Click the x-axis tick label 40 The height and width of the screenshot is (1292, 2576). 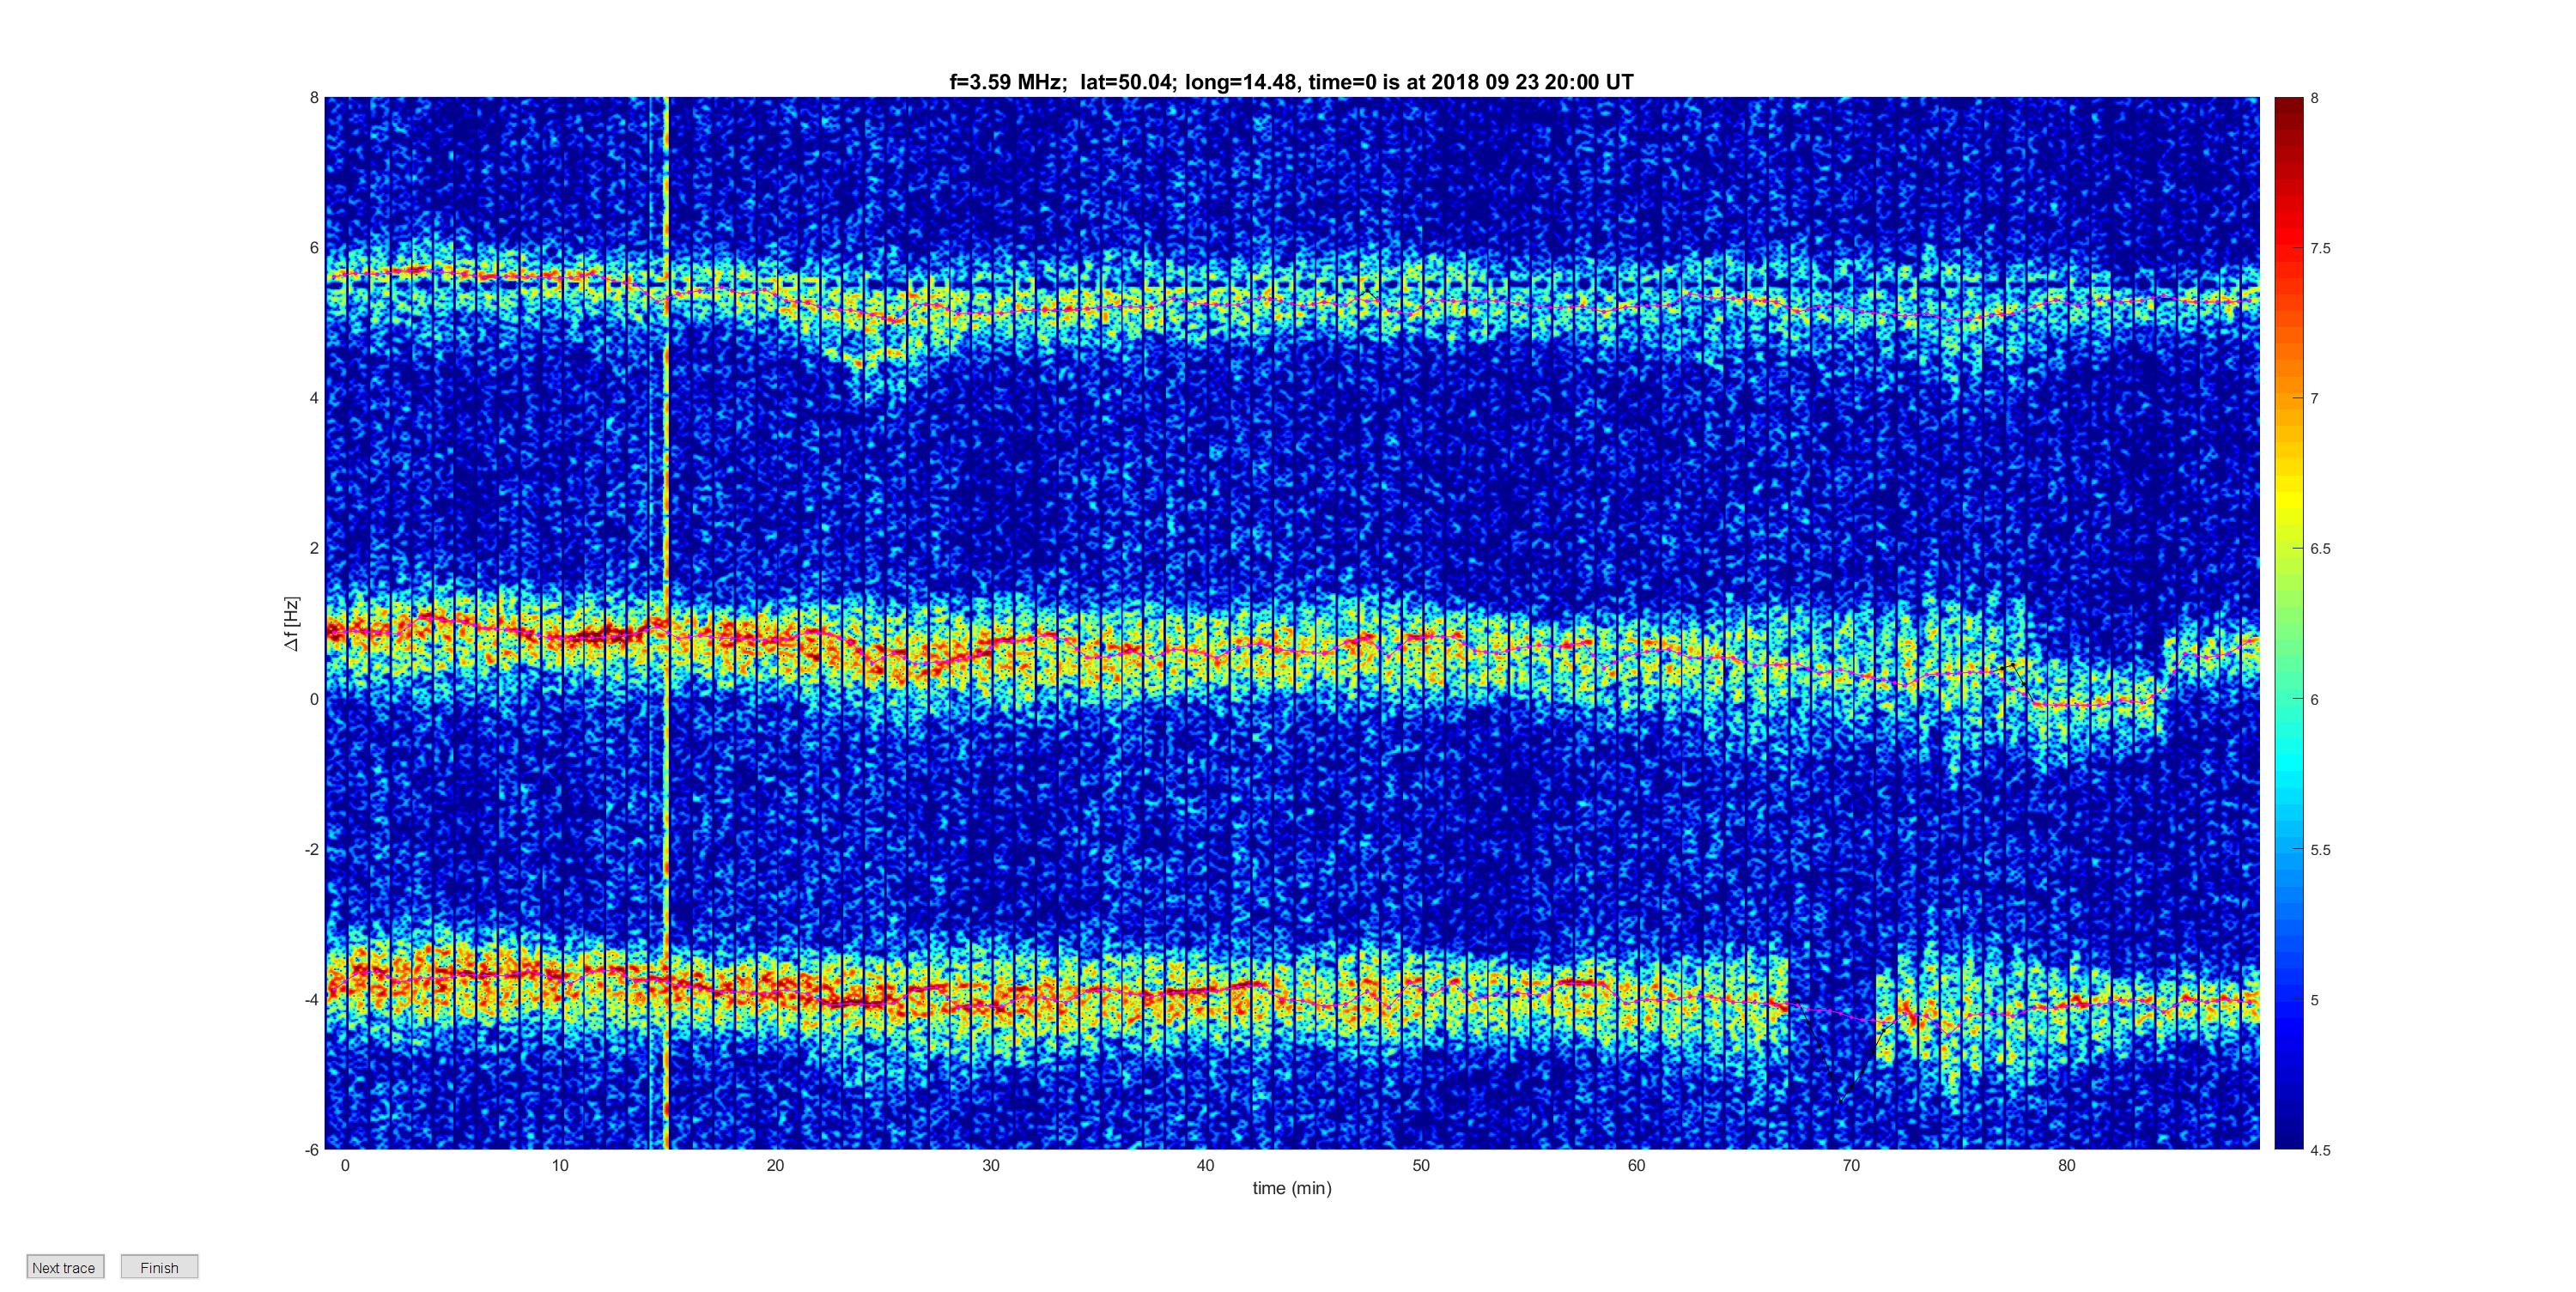pyautogui.click(x=1205, y=1165)
